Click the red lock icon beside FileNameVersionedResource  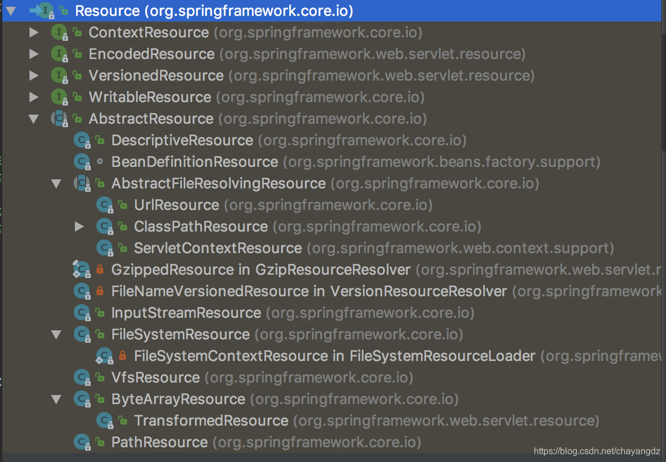click(100, 291)
